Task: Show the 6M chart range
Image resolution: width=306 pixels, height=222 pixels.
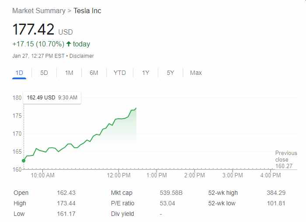Action: pyautogui.click(x=94, y=73)
